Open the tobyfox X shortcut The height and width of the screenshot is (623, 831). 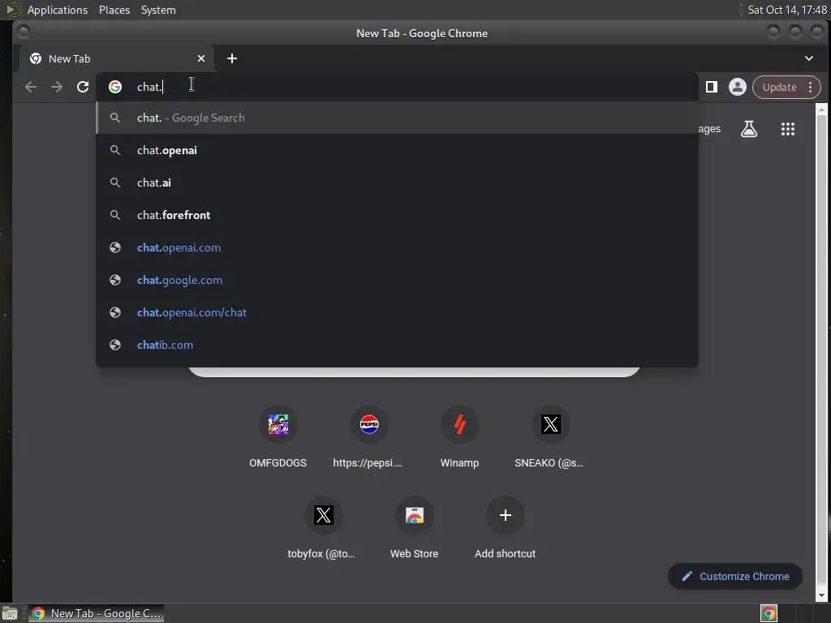pos(323,529)
